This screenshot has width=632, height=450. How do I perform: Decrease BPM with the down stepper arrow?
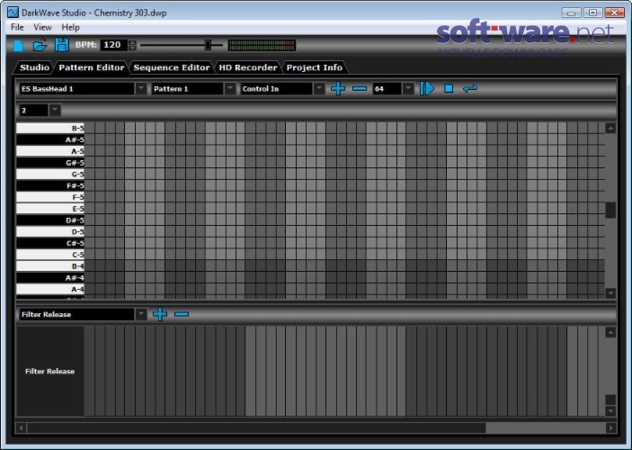tap(132, 48)
